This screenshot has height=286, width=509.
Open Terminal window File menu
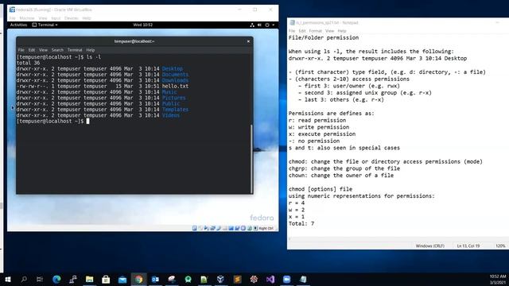pyautogui.click(x=21, y=50)
